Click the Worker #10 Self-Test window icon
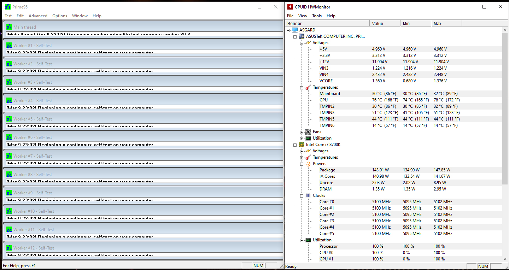Image resolution: width=509 pixels, height=270 pixels. tap(9, 211)
